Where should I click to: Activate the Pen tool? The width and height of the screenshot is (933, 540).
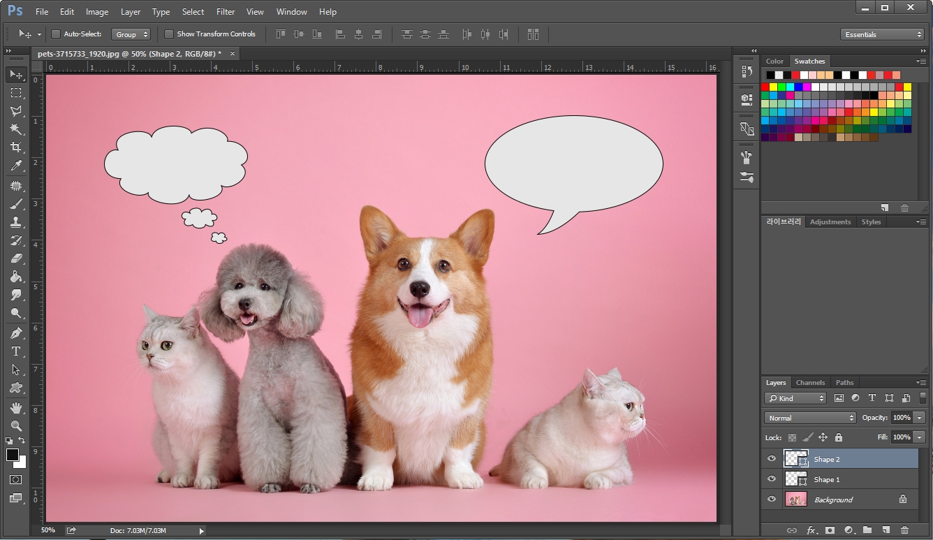(x=16, y=333)
